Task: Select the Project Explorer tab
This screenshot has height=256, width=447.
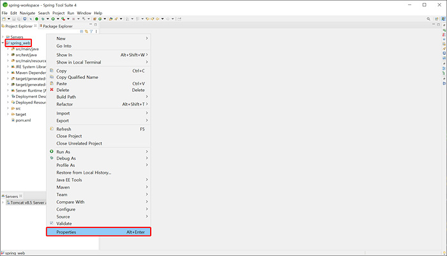Action: pyautogui.click(x=19, y=26)
